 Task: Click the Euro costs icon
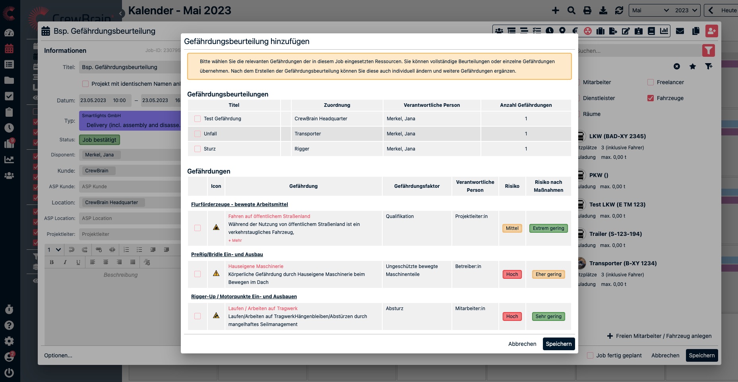(575, 31)
